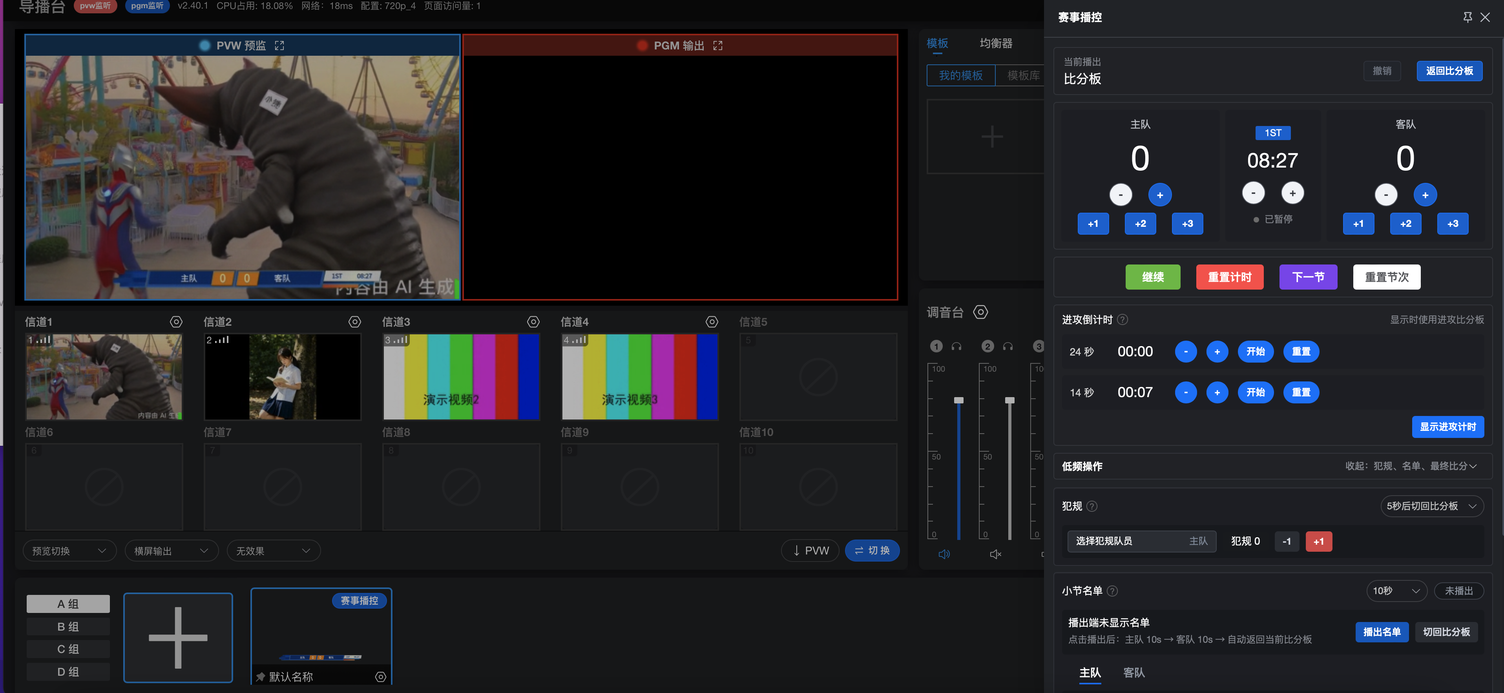Start the 24 秒 attack countdown
This screenshot has height=693, width=1504.
tap(1255, 352)
